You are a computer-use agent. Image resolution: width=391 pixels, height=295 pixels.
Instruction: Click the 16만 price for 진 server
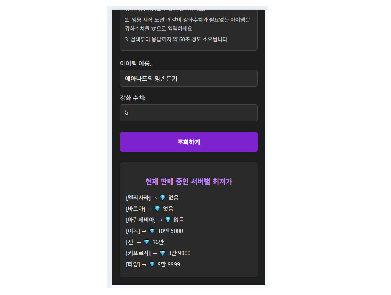(158, 242)
